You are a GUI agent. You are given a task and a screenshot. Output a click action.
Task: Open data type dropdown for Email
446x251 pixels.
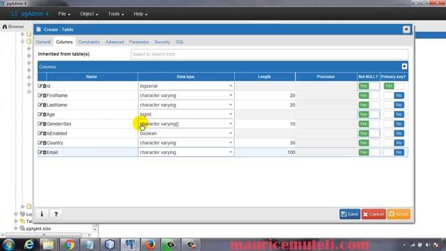click(186, 152)
